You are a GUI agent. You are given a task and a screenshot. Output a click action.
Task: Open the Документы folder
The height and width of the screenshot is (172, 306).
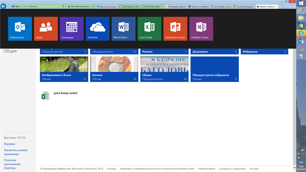tap(215, 51)
